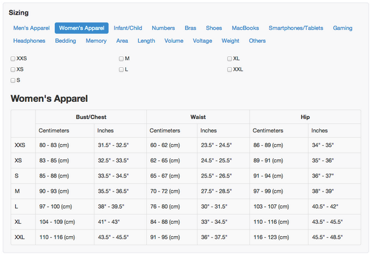Select the L size checkbox
371x255 pixels.
pyautogui.click(x=121, y=70)
